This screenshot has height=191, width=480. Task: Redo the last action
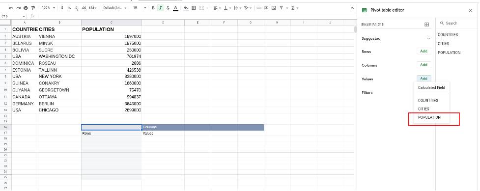(18, 8)
